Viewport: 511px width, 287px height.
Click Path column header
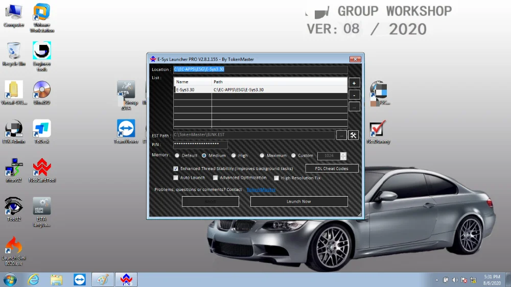pos(280,82)
